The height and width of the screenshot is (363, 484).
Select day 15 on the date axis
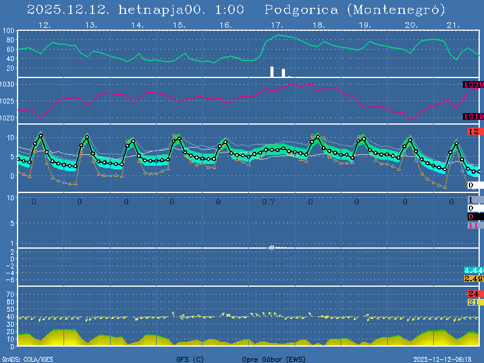tap(178, 25)
